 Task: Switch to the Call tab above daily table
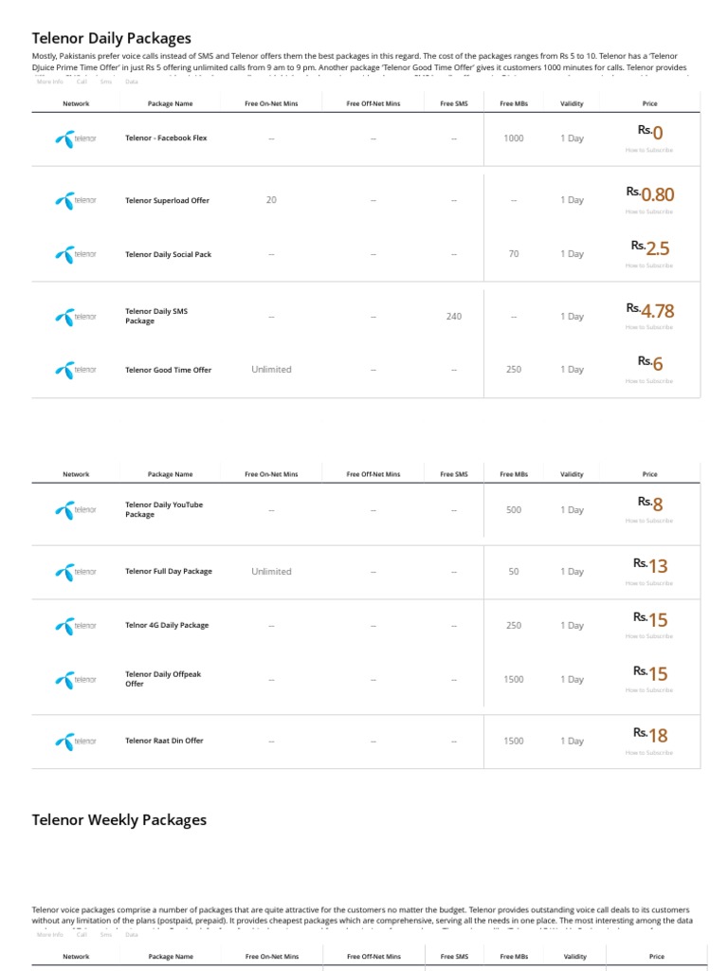82,82
